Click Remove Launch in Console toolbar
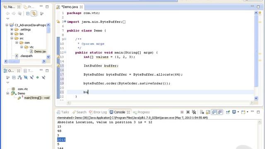This screenshot has height=149, width=265. tap(188, 112)
